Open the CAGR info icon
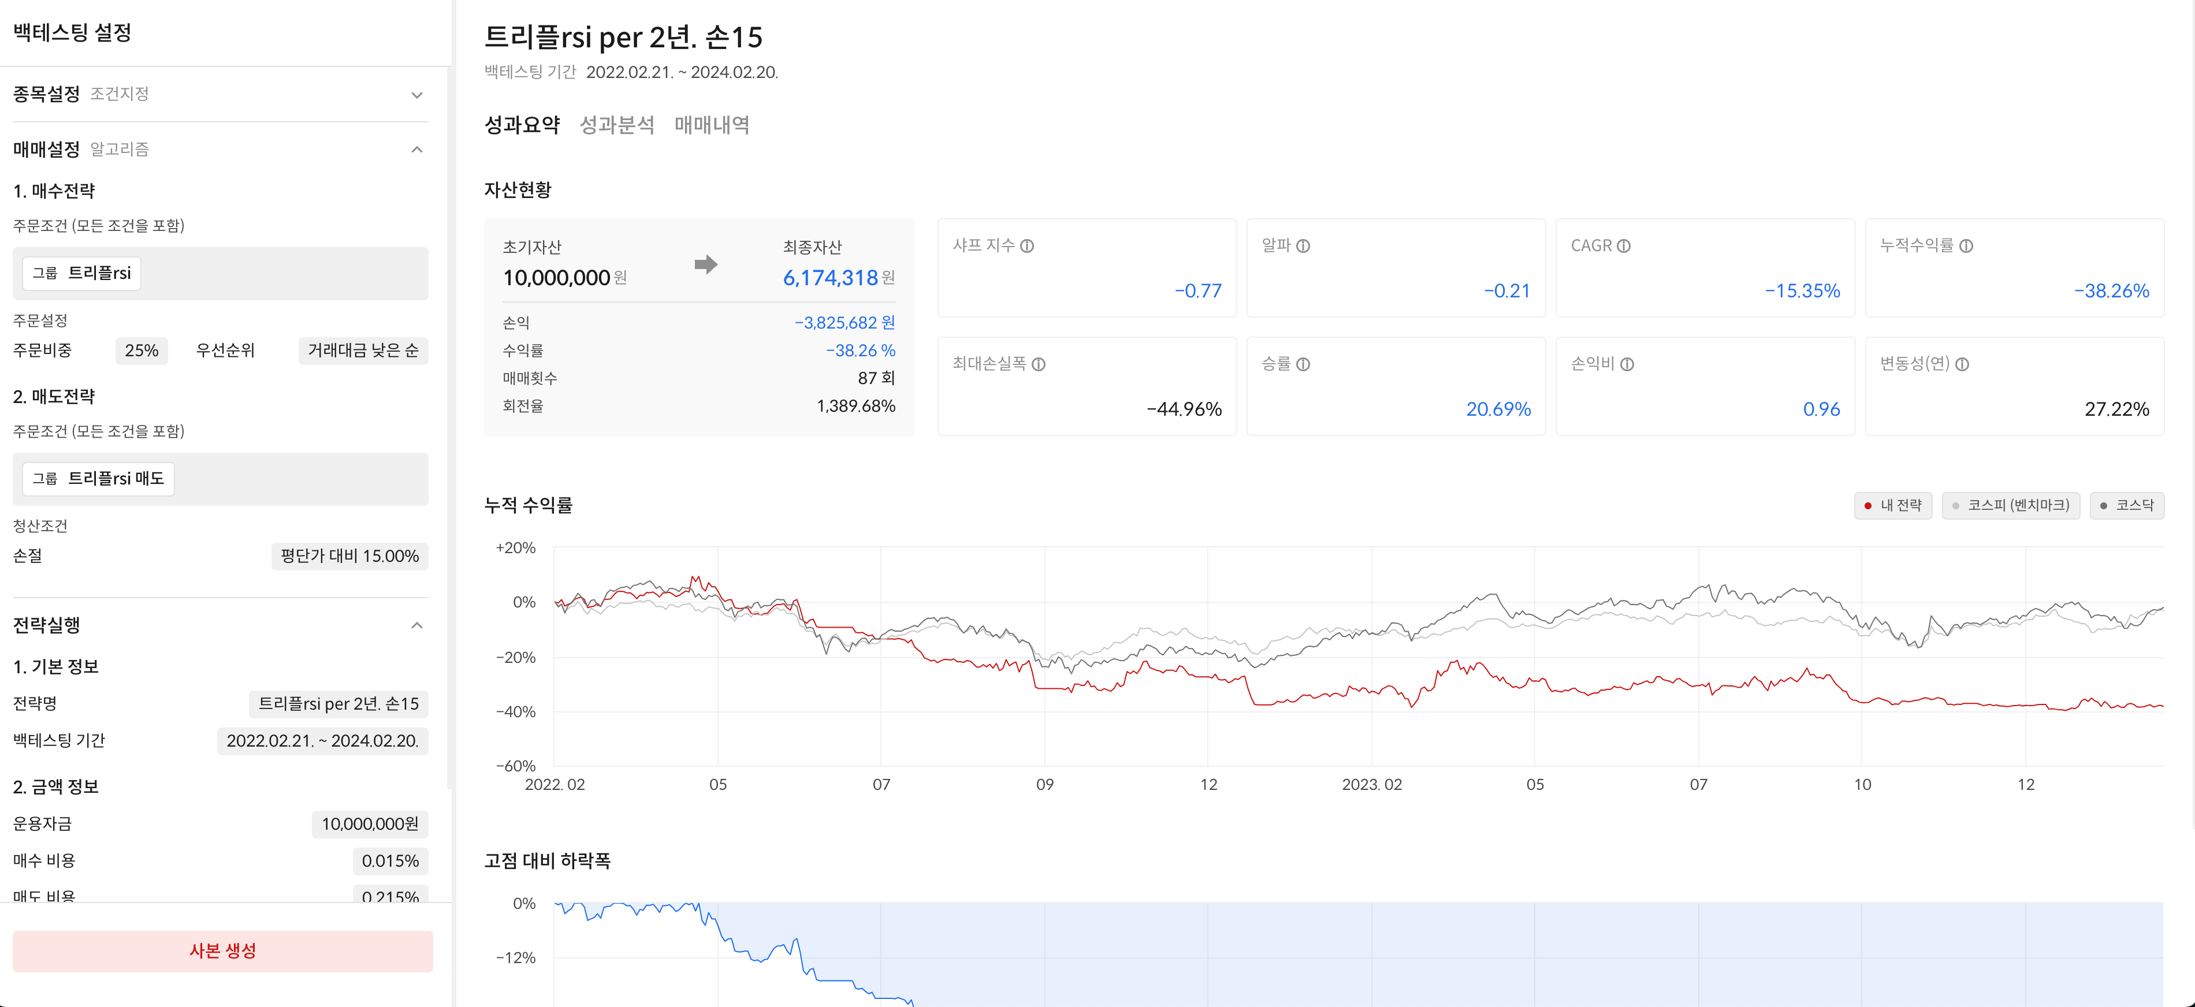 (x=1623, y=246)
